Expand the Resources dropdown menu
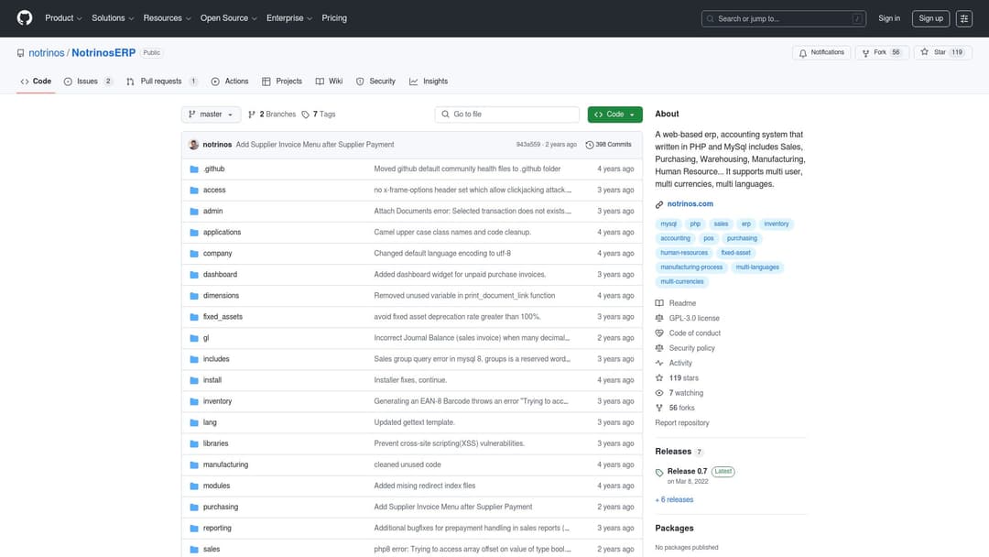989x557 pixels. [167, 18]
